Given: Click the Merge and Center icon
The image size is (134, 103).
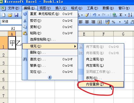Looking at the screenshot, I should click(99, 22).
